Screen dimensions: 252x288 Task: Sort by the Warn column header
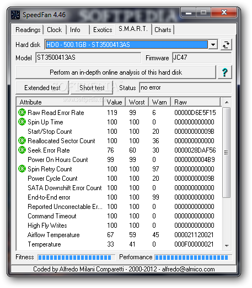click(x=159, y=102)
